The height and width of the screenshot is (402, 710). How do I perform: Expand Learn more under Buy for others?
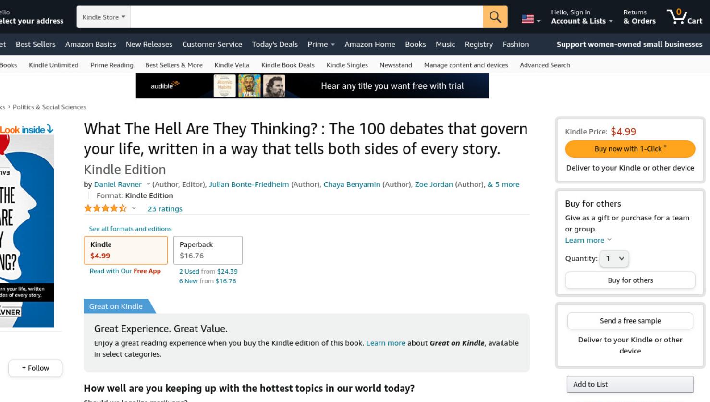[588, 240]
